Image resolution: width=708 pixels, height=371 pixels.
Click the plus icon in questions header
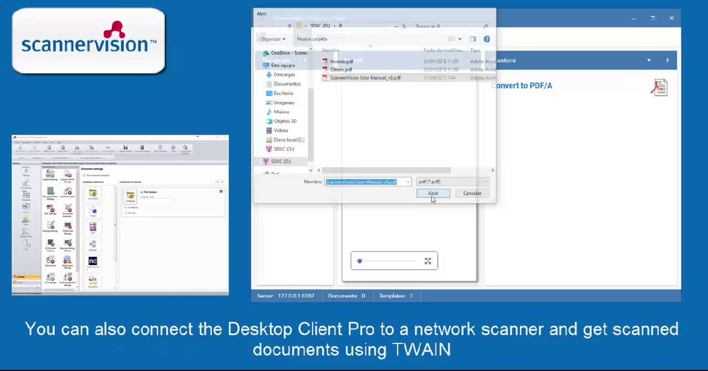pos(667,60)
